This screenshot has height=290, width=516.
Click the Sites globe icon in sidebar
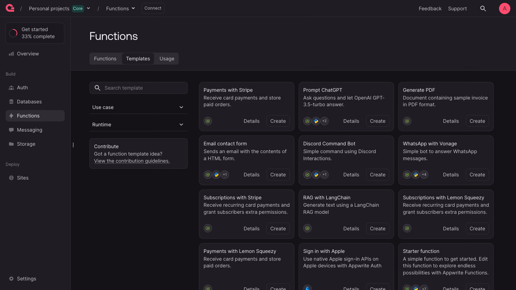pos(11,178)
